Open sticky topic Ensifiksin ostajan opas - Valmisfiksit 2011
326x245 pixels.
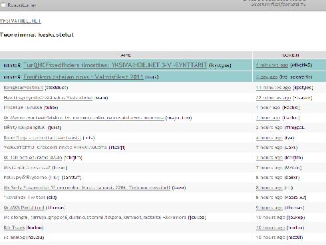83,77
